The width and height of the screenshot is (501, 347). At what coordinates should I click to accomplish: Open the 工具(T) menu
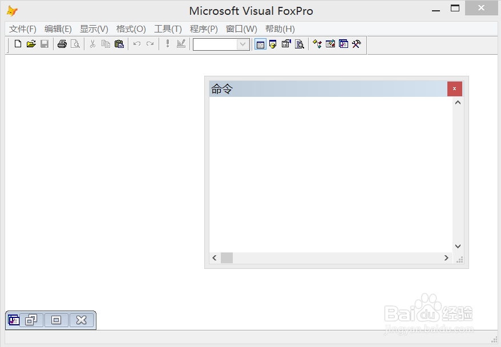[x=168, y=29]
